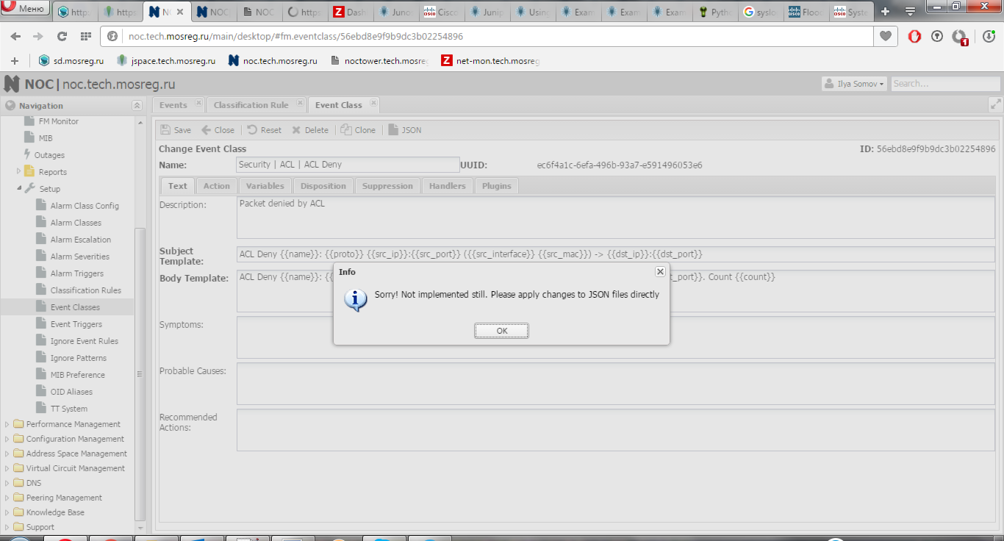Click the Clone toolbar icon
This screenshot has height=541, width=1004.
click(x=346, y=130)
